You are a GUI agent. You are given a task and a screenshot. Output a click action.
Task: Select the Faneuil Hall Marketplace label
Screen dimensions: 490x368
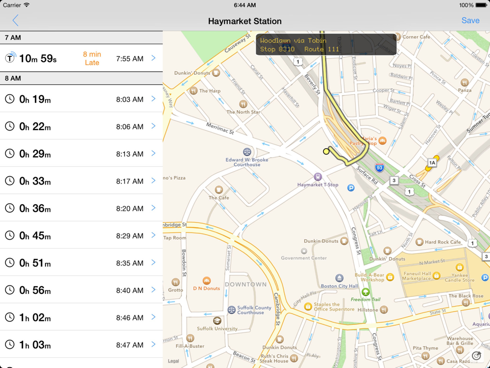416,276
